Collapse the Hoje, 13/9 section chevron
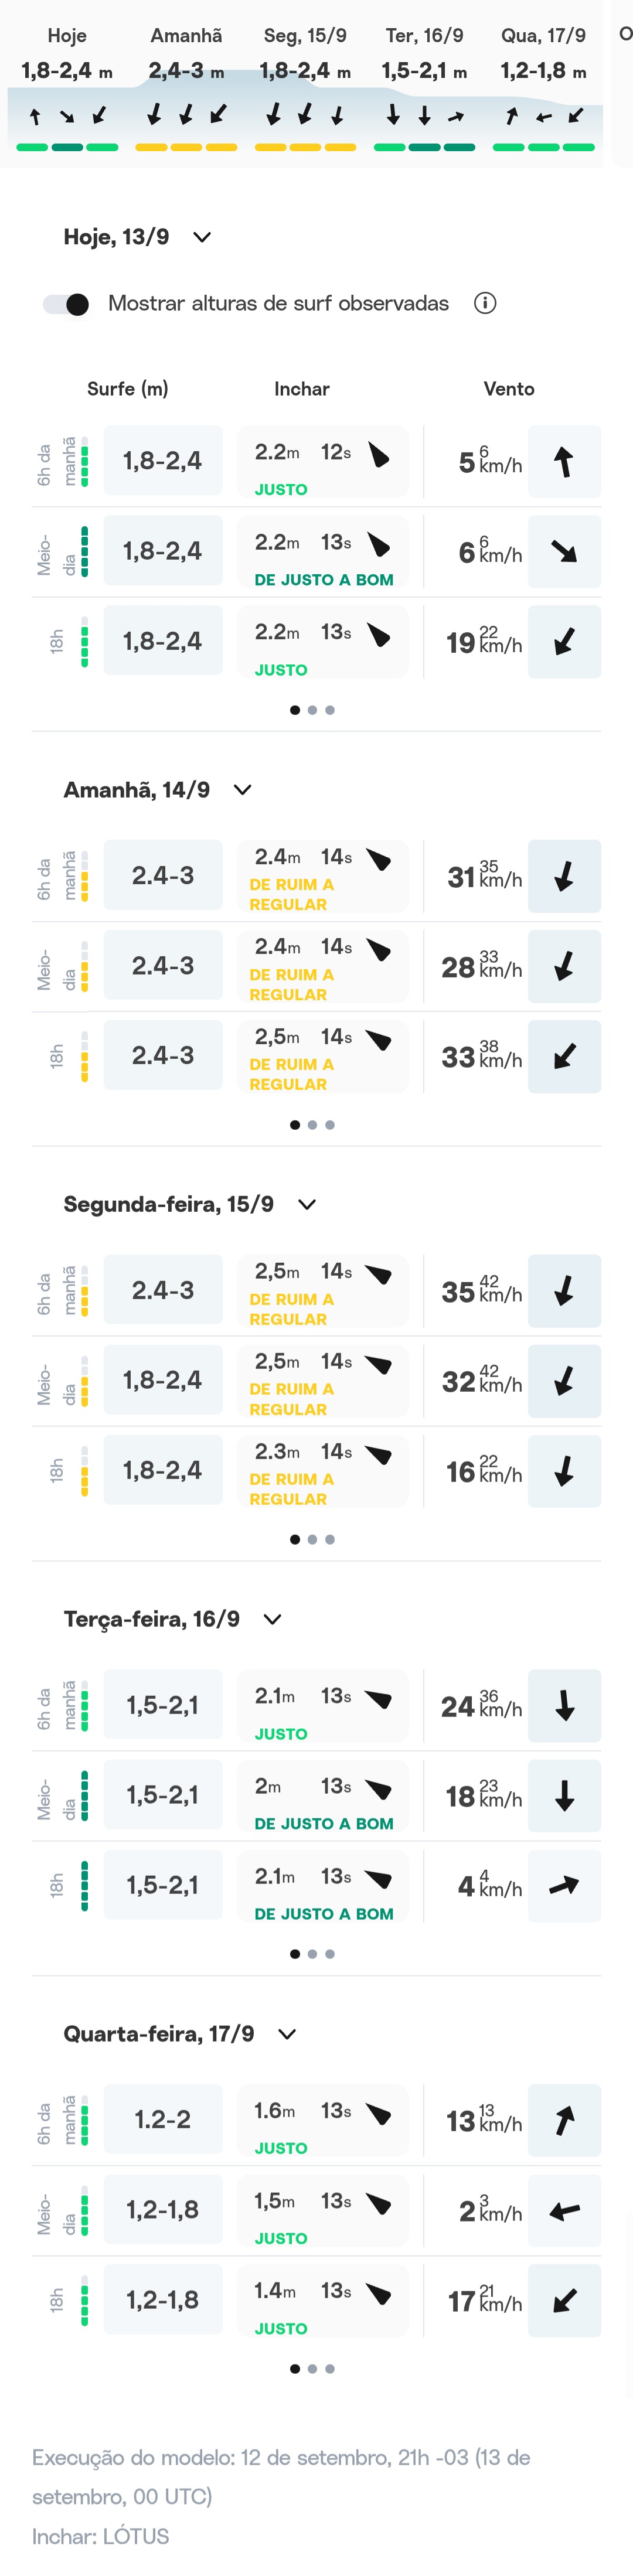 point(202,237)
